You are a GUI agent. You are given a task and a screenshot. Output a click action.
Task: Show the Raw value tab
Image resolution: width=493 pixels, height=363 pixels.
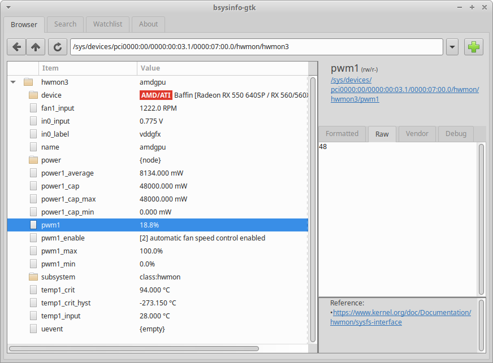[x=382, y=134]
